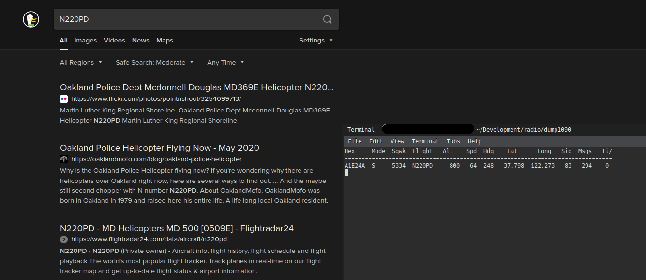Open the Terminal File menu
The height and width of the screenshot is (280, 646).
355,141
